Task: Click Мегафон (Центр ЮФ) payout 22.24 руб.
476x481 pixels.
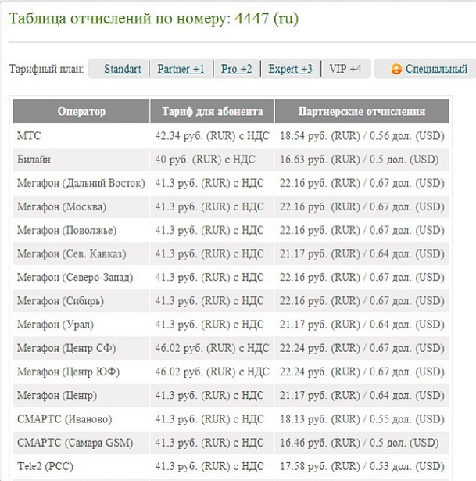Action: click(x=362, y=372)
